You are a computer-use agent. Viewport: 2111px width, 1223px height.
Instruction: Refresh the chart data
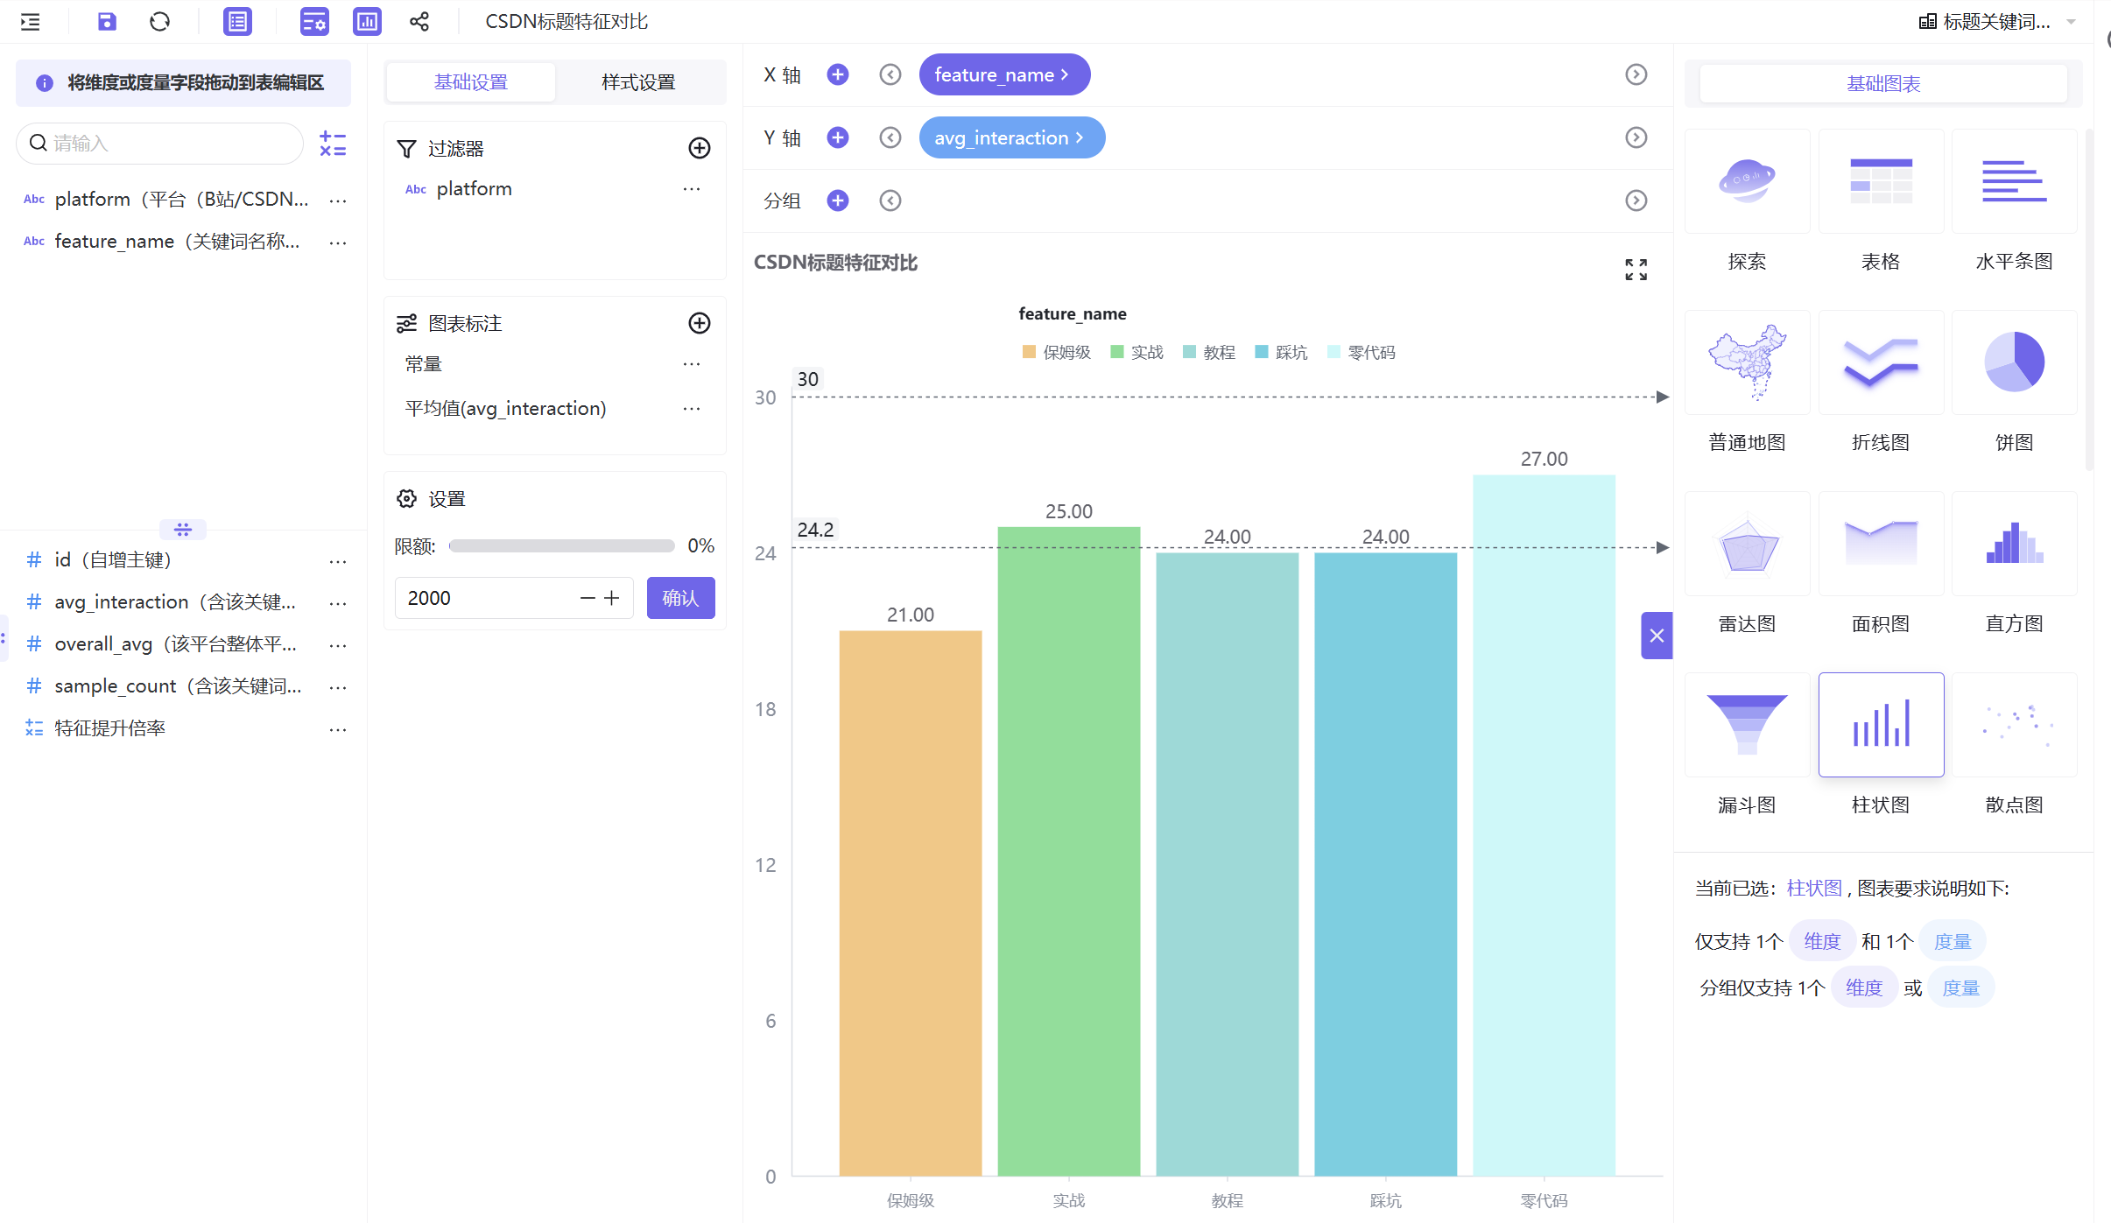(159, 22)
